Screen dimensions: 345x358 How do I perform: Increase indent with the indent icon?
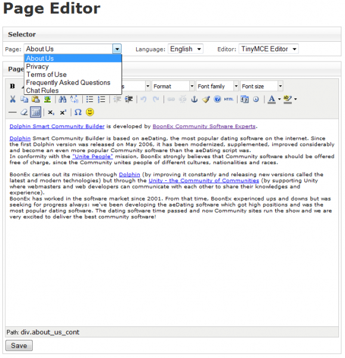pos(129,99)
